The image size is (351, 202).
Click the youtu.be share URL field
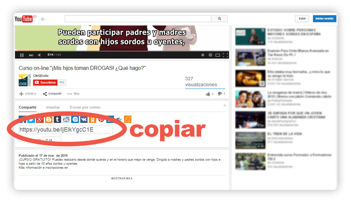coord(66,130)
